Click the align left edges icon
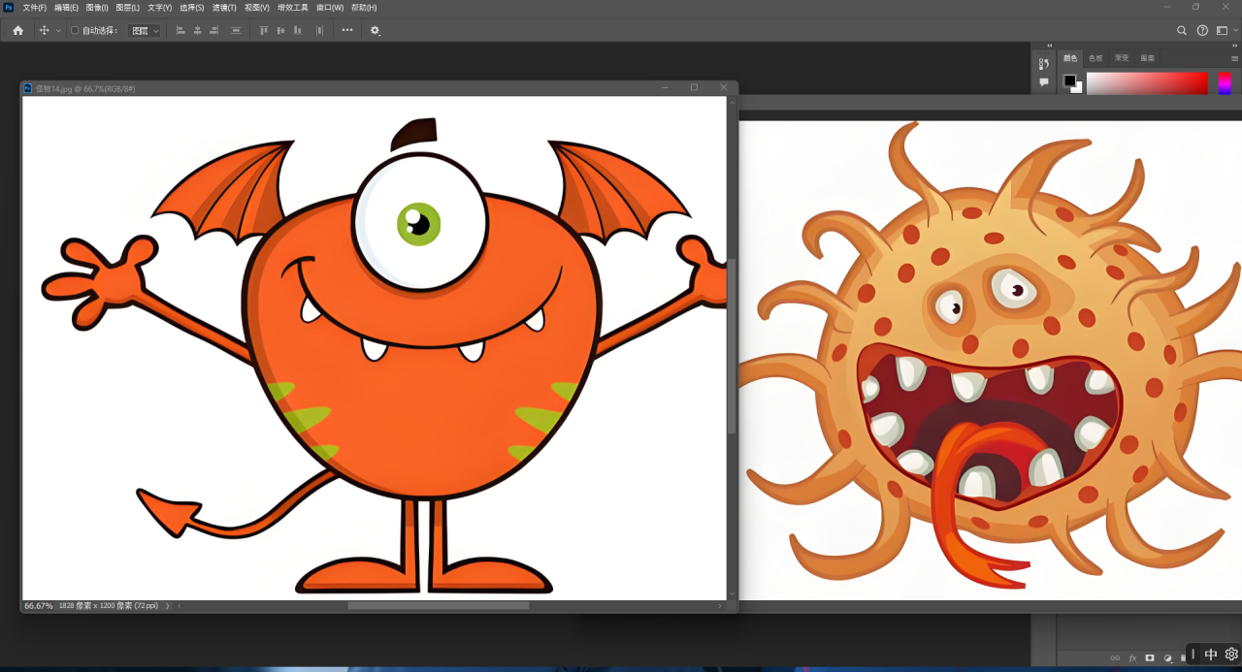Screen dimensions: 1242x672 (x=180, y=30)
